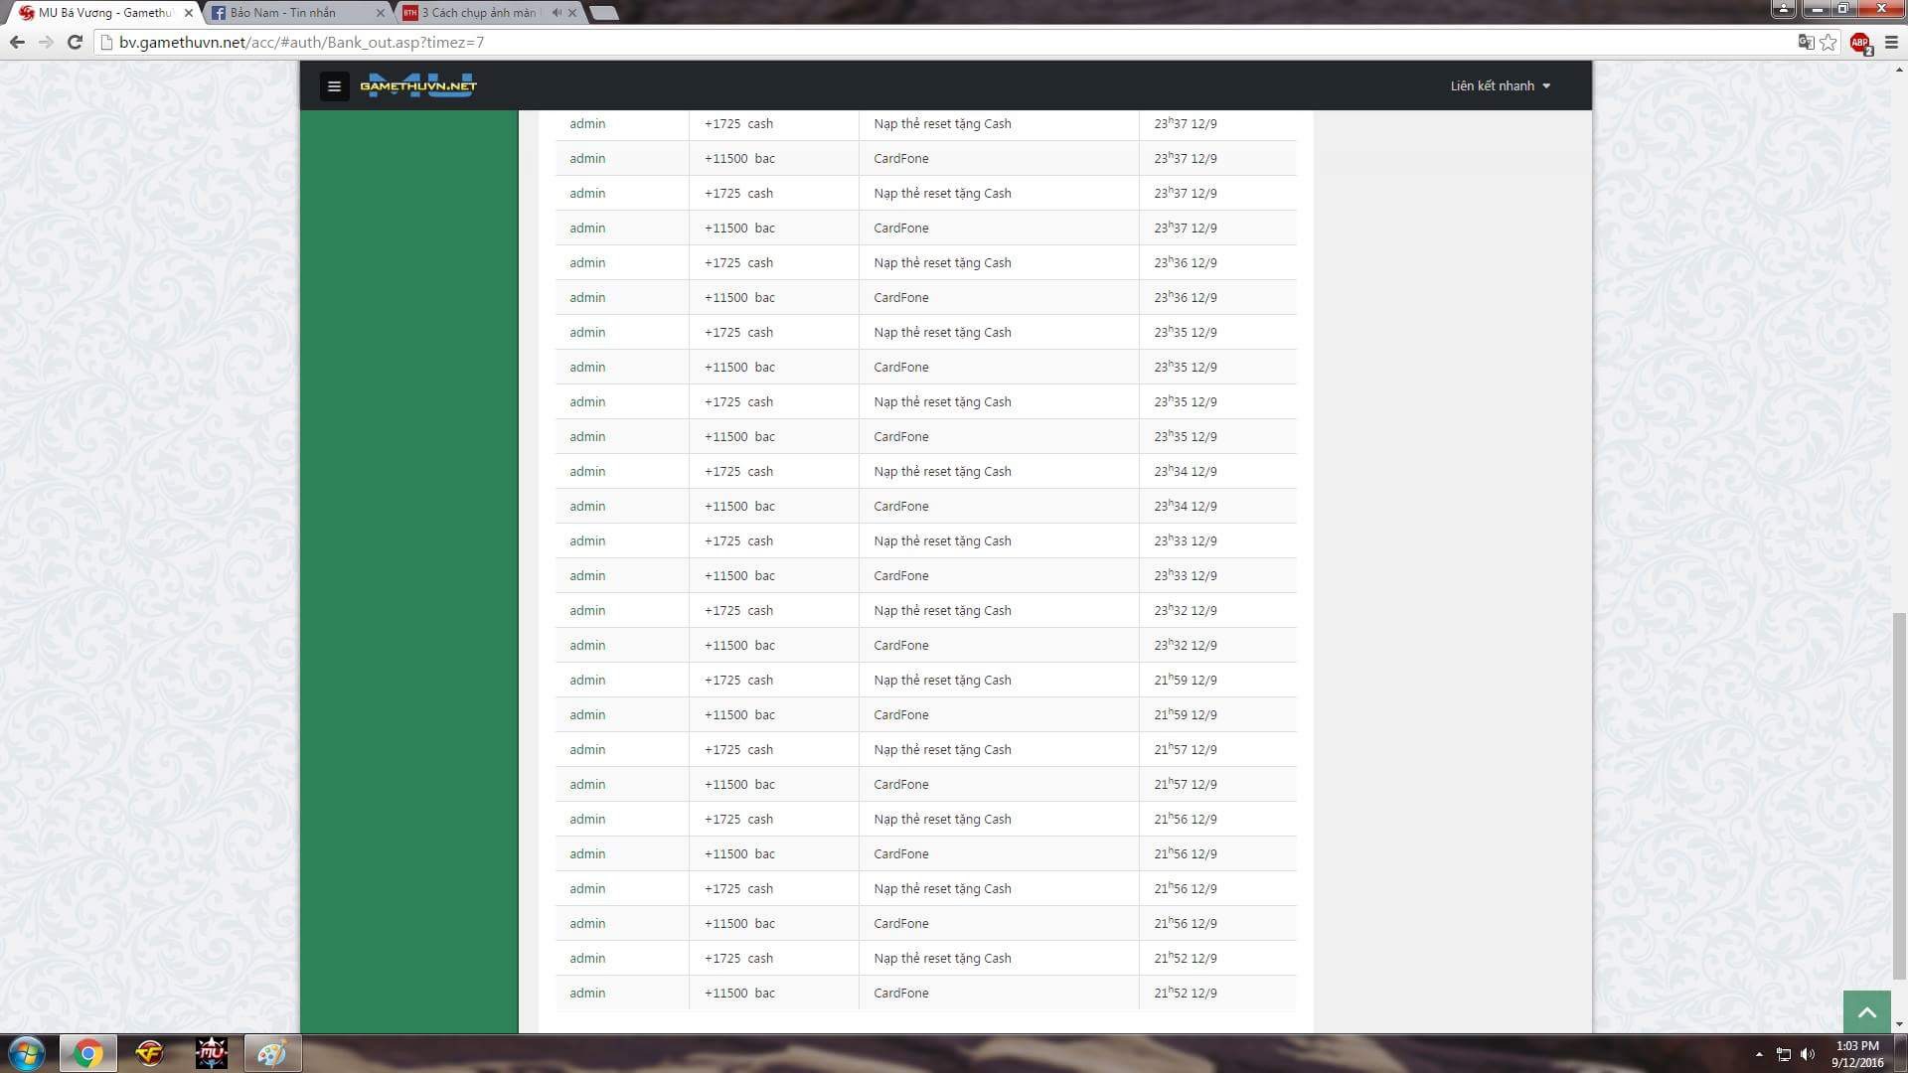Image resolution: width=1908 pixels, height=1073 pixels.
Task: Expand the Liên kết nhanh dropdown
Action: (x=1500, y=86)
